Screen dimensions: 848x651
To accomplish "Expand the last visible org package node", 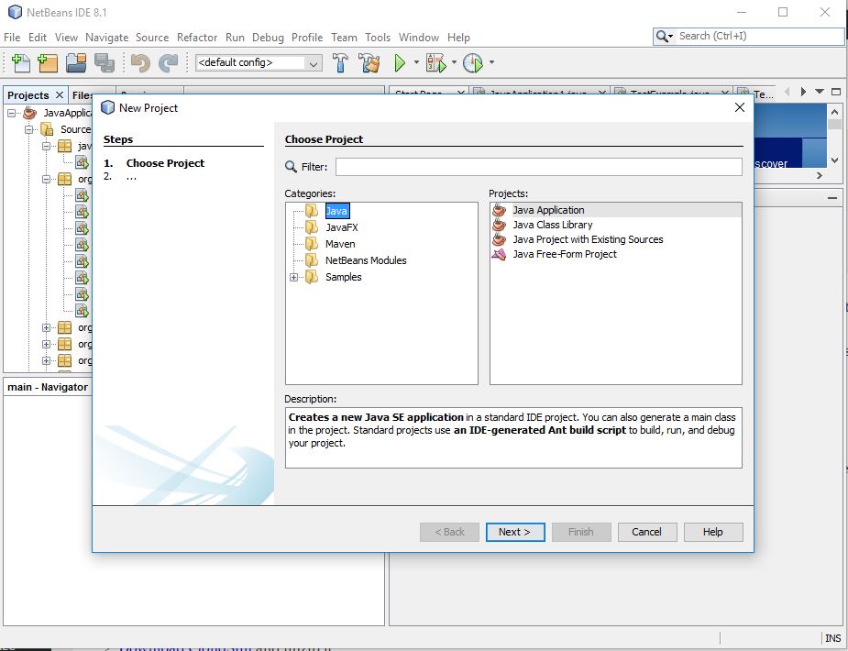I will 47,360.
